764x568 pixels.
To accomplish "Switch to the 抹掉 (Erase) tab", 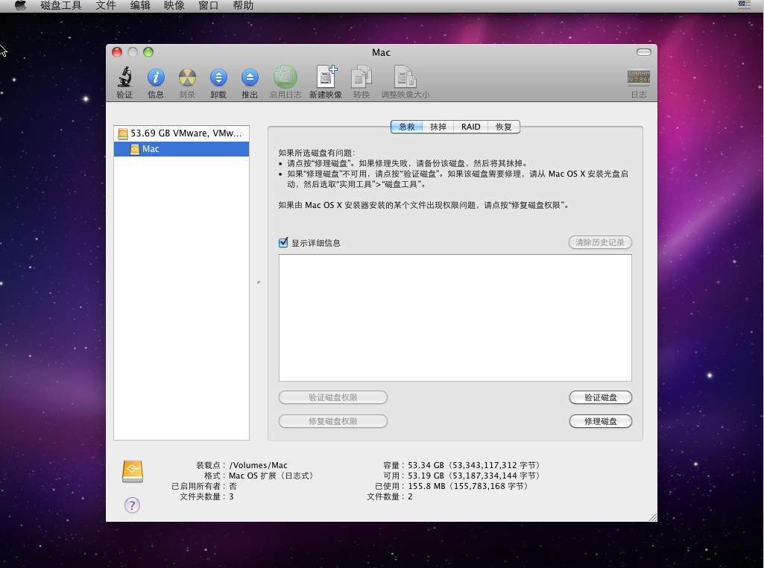I will coord(438,127).
